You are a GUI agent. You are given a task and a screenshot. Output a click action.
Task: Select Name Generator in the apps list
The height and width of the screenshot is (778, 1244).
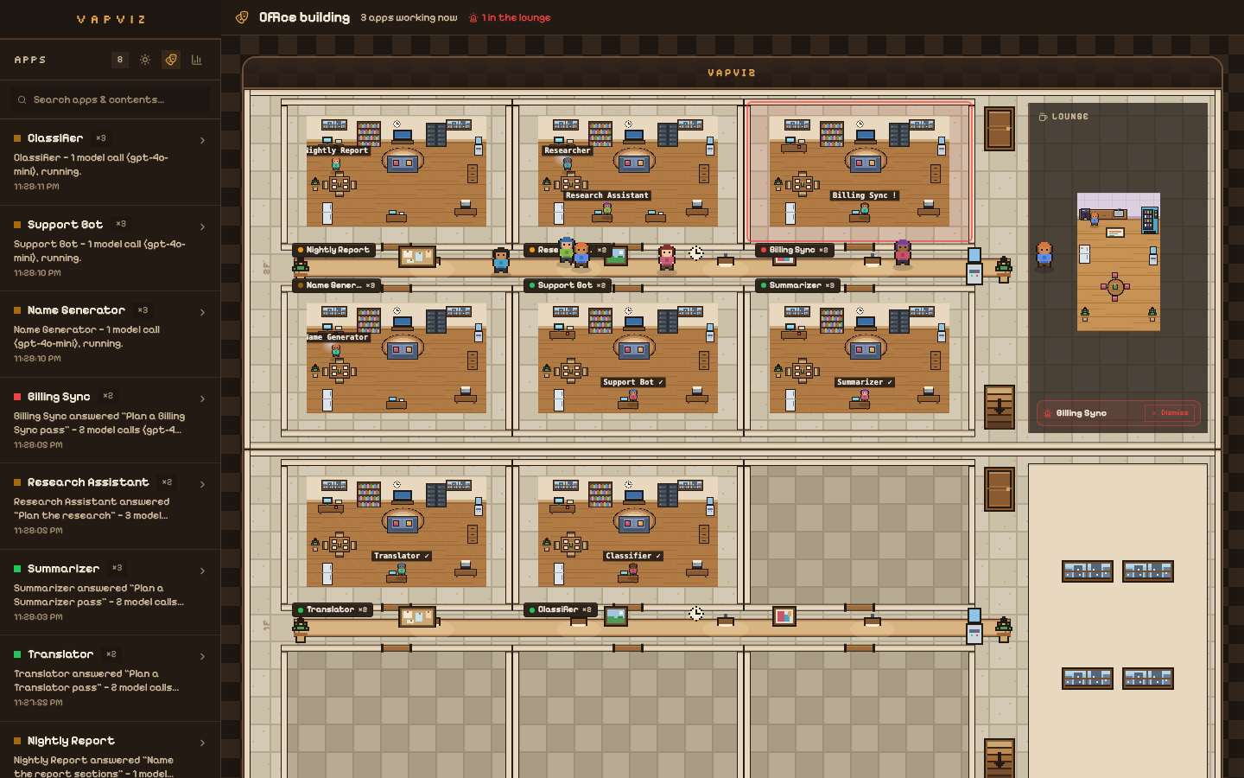tap(110, 335)
